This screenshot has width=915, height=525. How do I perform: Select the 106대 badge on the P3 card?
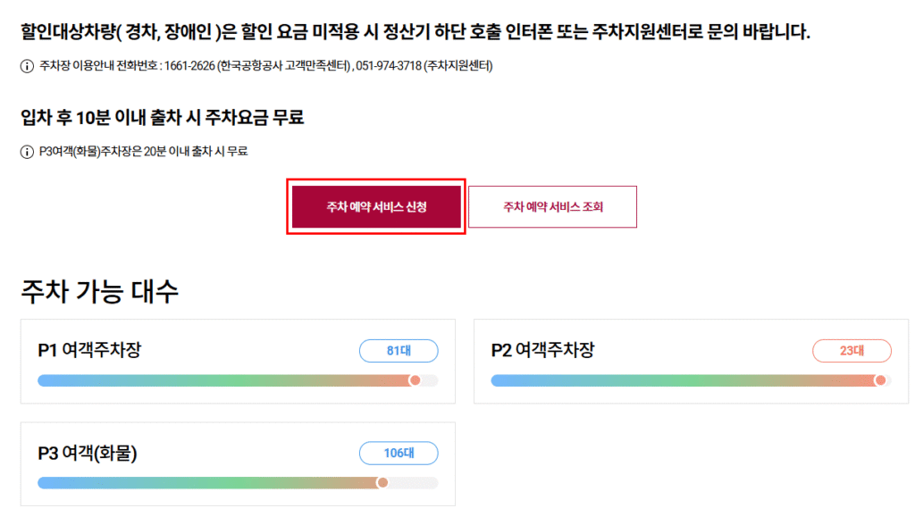click(399, 454)
